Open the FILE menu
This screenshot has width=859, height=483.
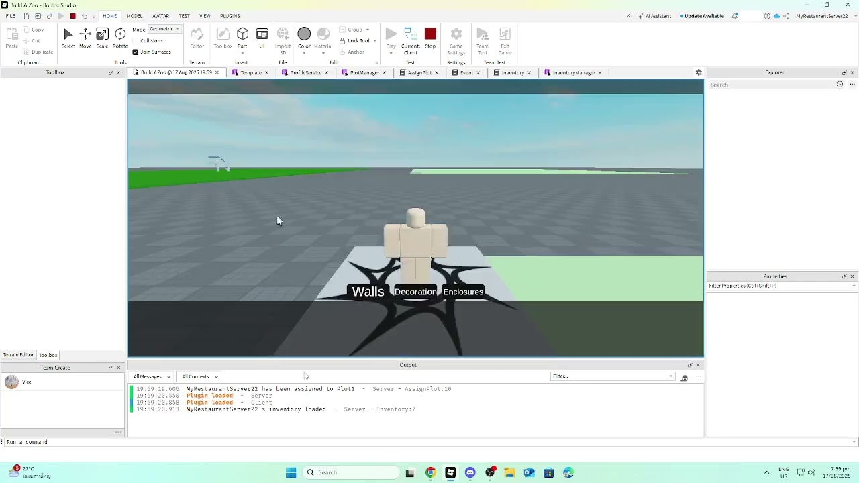point(11,16)
